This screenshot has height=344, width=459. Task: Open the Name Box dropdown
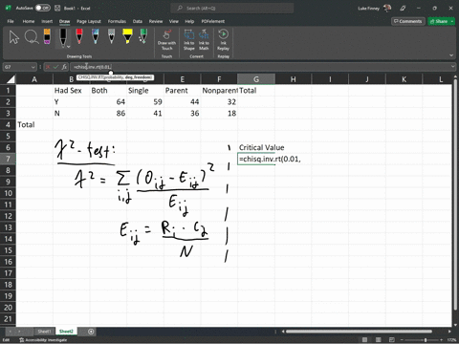pos(33,67)
